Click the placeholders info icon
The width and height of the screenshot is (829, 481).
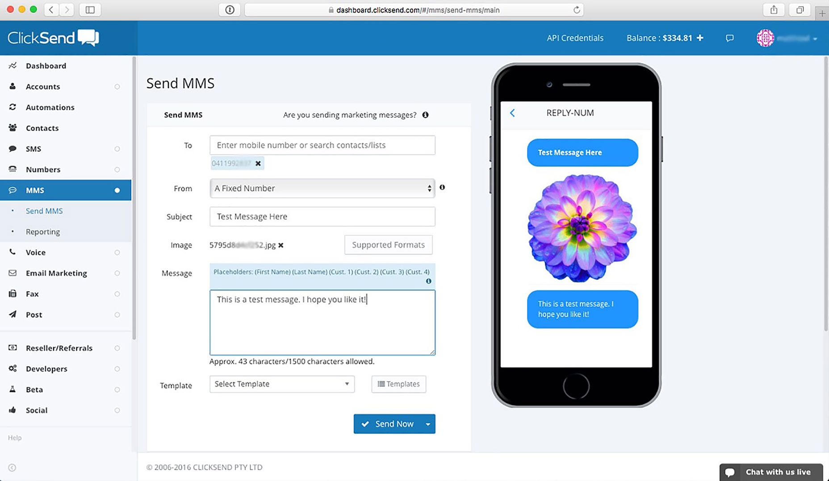pyautogui.click(x=428, y=281)
